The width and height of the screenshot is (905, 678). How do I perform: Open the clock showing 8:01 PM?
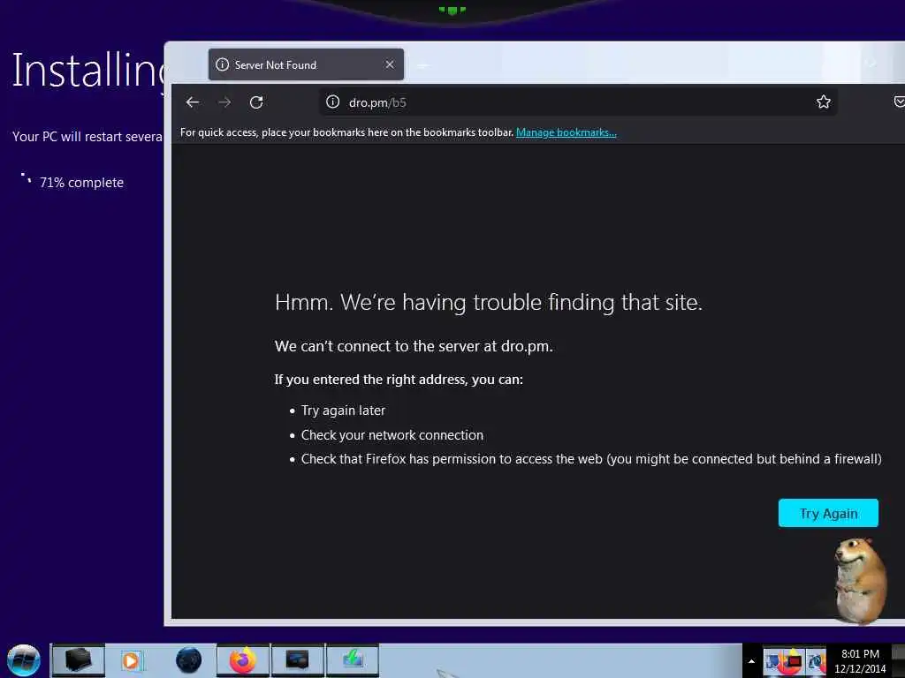(x=859, y=654)
